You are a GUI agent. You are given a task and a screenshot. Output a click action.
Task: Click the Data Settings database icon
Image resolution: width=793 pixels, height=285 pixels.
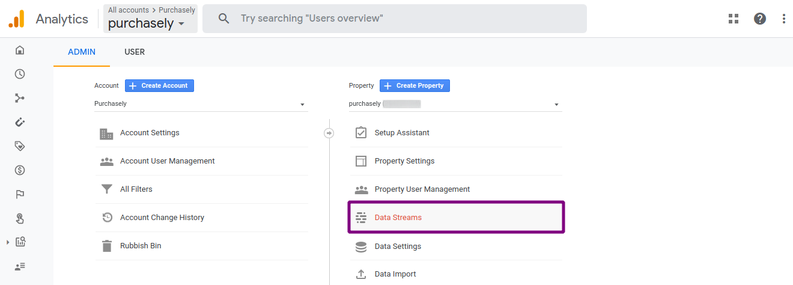click(x=361, y=247)
